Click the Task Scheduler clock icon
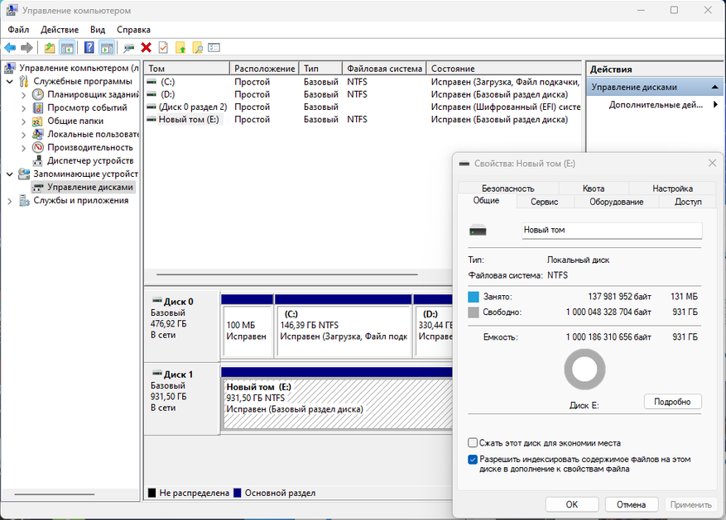The image size is (726, 520). (x=38, y=94)
